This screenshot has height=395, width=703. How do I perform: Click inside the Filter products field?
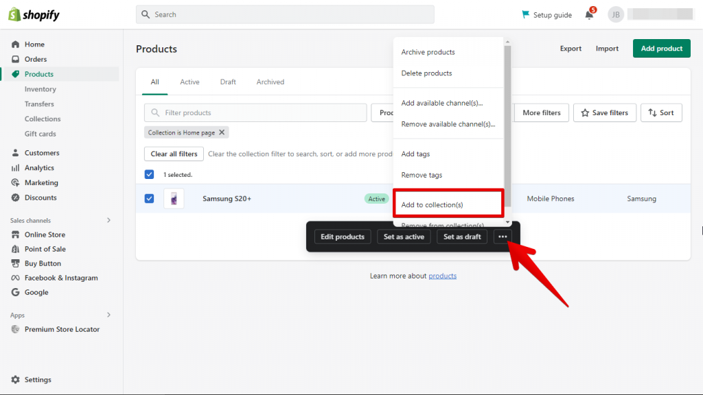[x=255, y=112]
